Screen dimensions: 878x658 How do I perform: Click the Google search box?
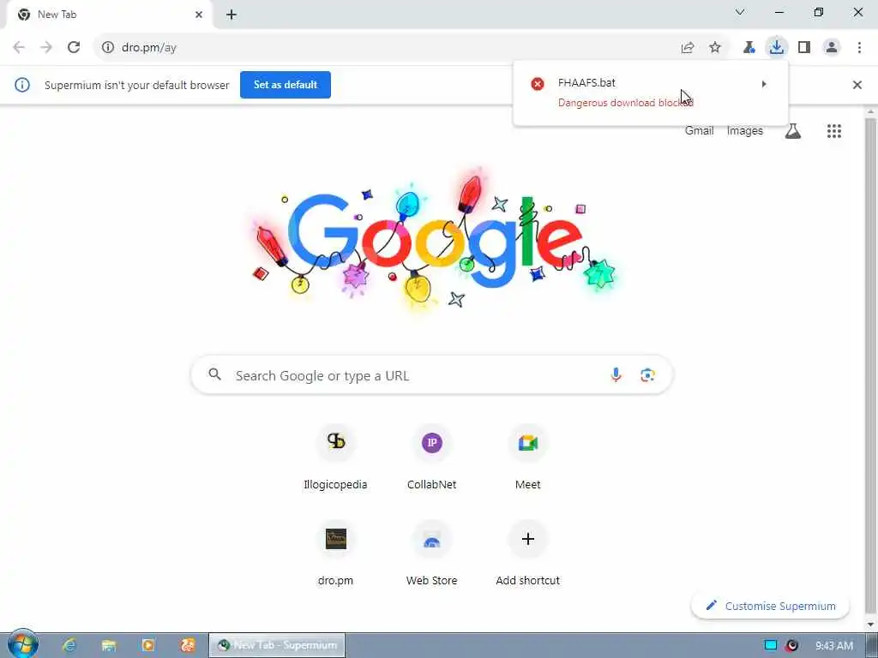[x=432, y=375]
